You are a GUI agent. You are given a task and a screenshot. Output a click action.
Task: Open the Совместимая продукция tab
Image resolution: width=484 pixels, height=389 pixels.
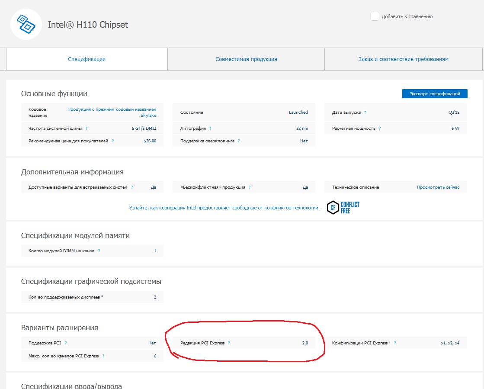pos(246,59)
